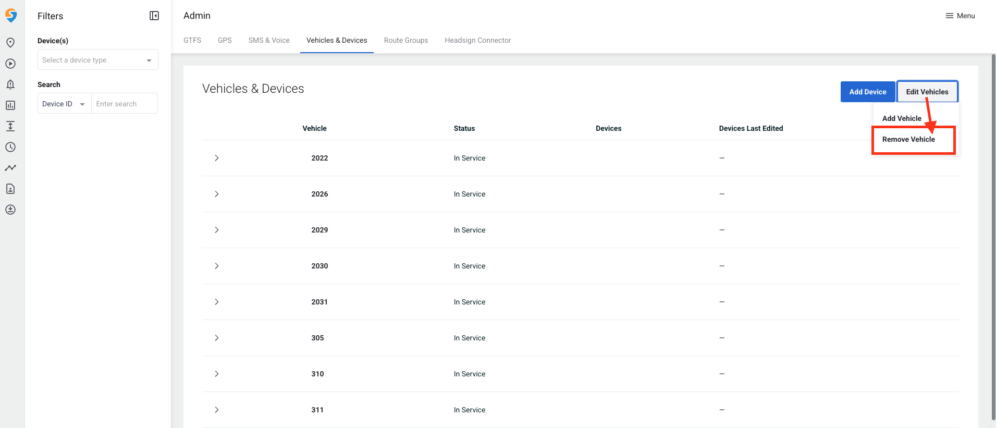Collapse the Filters panel icon
Viewport: 996px width, 428px height.
coord(154,16)
